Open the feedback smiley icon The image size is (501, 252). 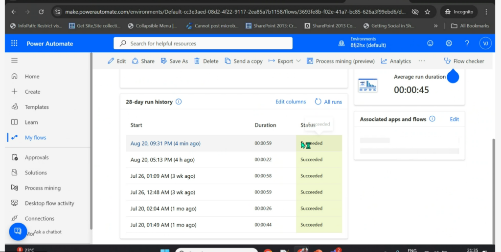[430, 43]
